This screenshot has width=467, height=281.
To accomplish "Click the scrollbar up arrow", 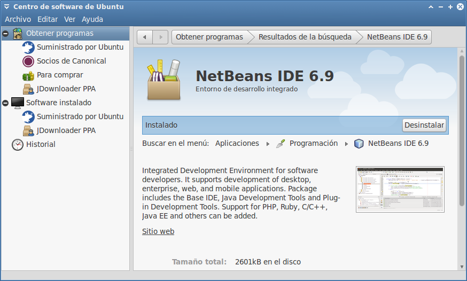I will [462, 51].
